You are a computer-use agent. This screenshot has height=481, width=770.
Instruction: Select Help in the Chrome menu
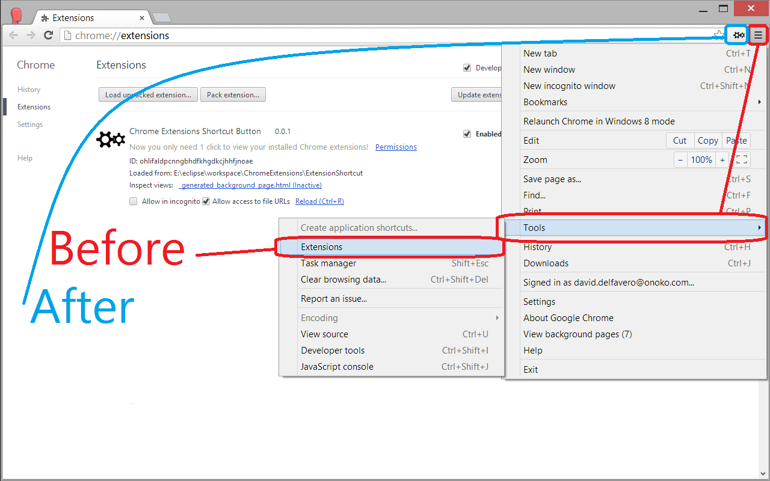(635, 351)
